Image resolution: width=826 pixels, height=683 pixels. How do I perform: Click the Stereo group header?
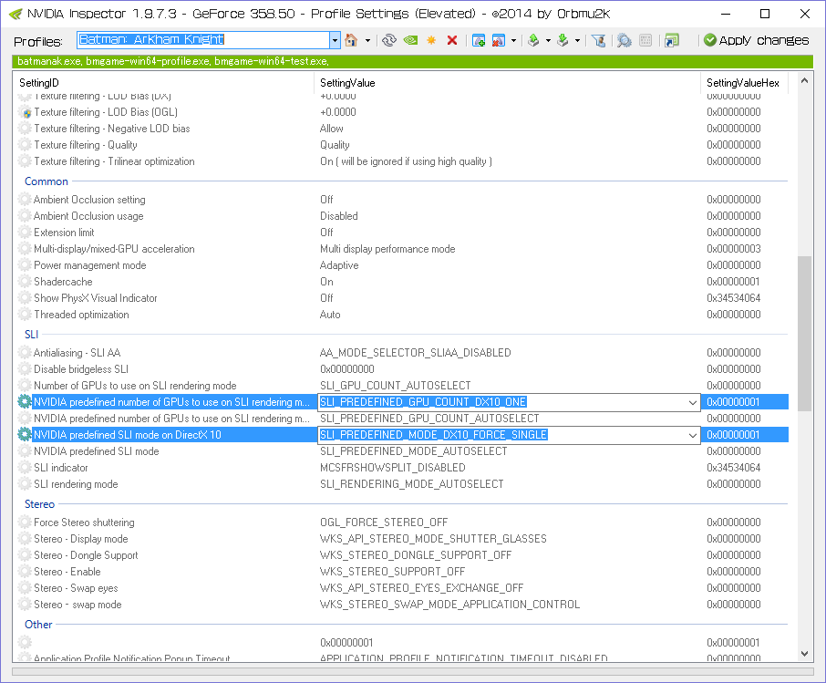click(x=39, y=504)
